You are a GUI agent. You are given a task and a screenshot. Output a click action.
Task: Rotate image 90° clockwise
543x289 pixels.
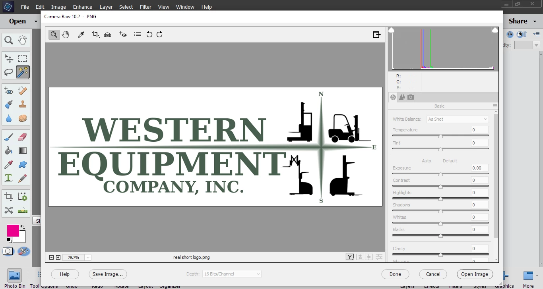(x=159, y=35)
